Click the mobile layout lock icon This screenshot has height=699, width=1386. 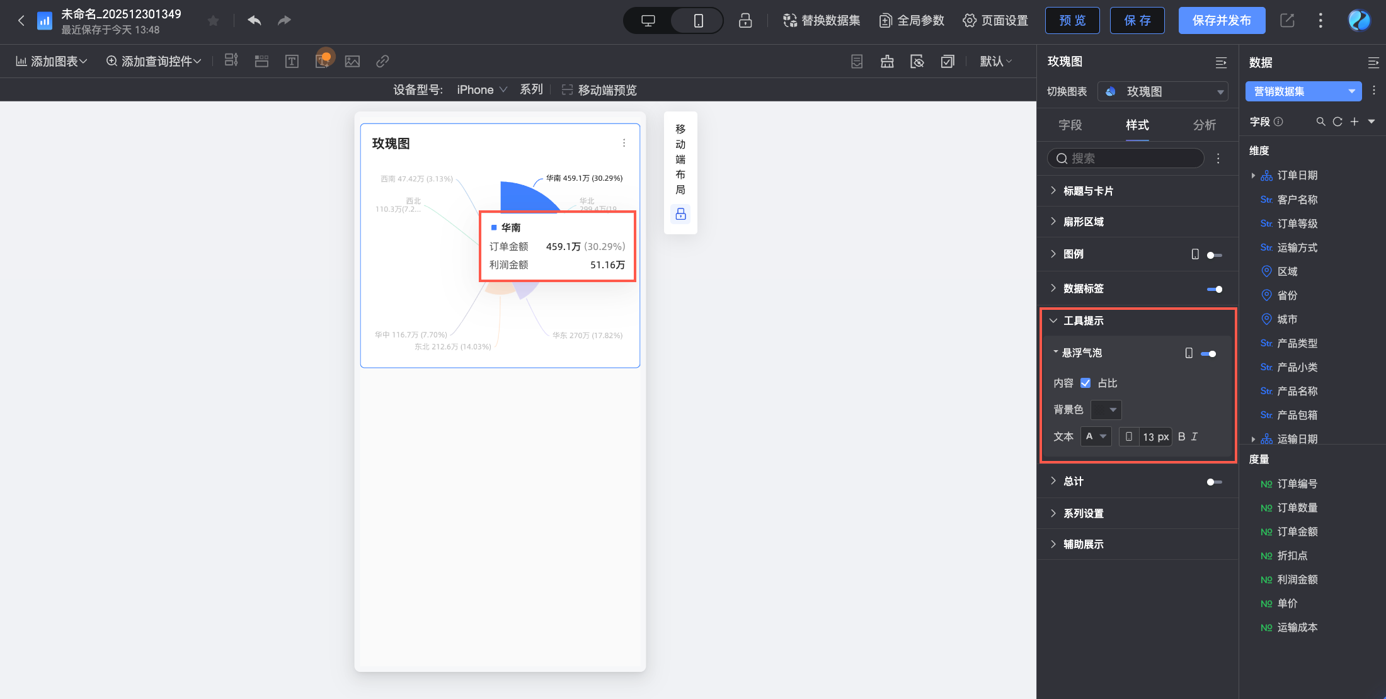(x=680, y=214)
